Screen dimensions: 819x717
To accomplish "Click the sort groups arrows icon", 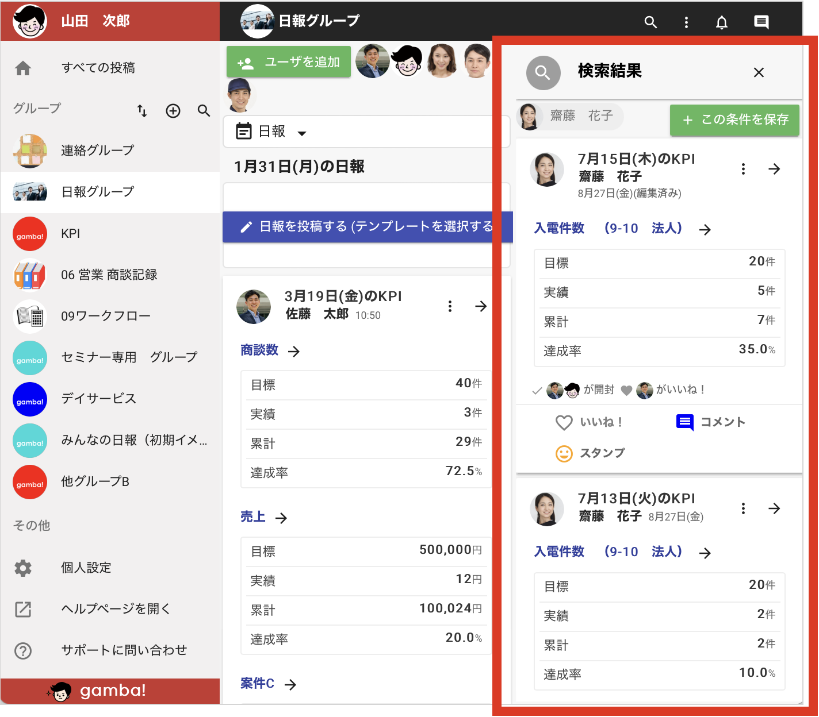I will pyautogui.click(x=142, y=111).
